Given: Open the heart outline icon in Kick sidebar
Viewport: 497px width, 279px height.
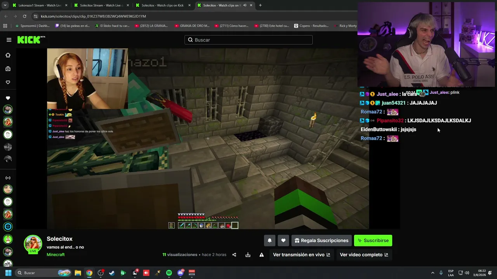Looking at the screenshot, I should 8,82.
